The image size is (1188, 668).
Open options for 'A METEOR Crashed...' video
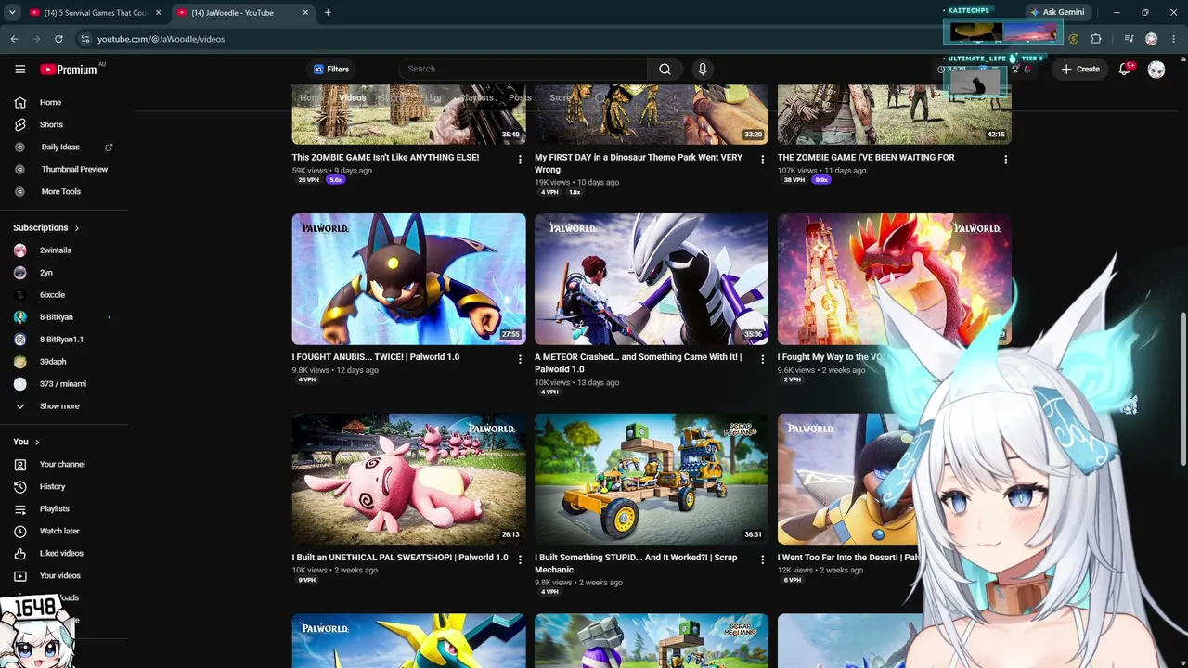[x=763, y=359]
